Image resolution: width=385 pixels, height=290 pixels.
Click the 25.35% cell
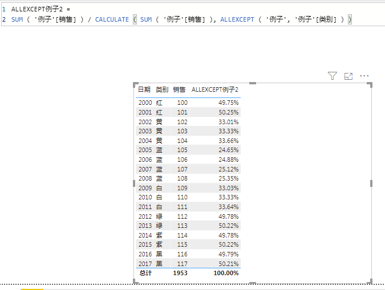click(x=228, y=178)
